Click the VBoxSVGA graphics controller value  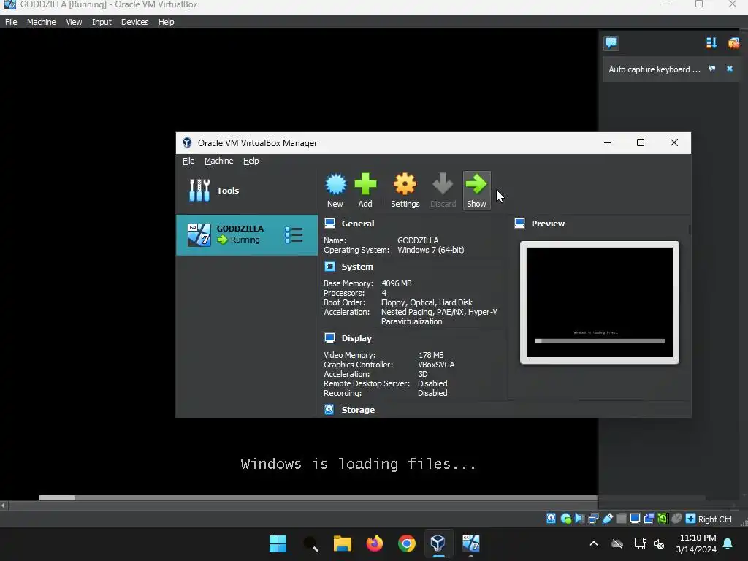[x=436, y=365]
